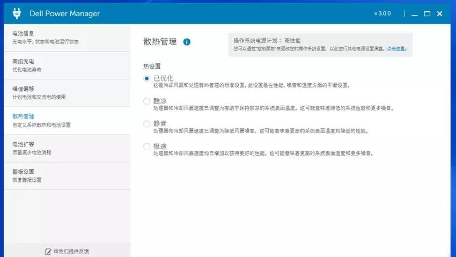Click 给我们提供反馈 feedback link
456x257 pixels.
tap(71, 251)
